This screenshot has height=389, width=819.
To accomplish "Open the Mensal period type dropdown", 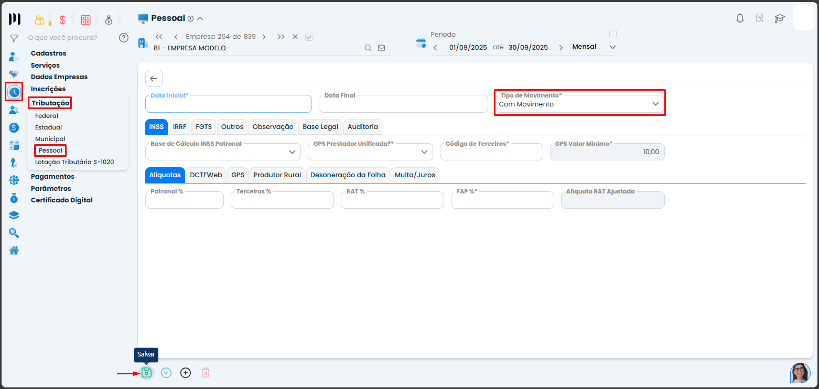I will (x=594, y=47).
